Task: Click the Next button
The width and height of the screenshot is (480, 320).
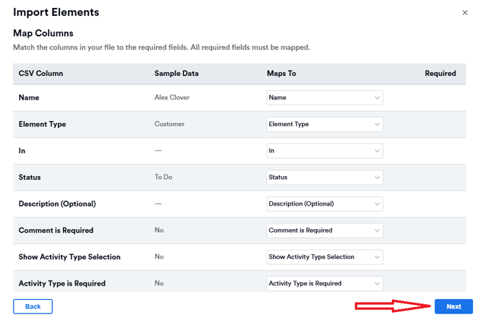Action: pyautogui.click(x=453, y=306)
